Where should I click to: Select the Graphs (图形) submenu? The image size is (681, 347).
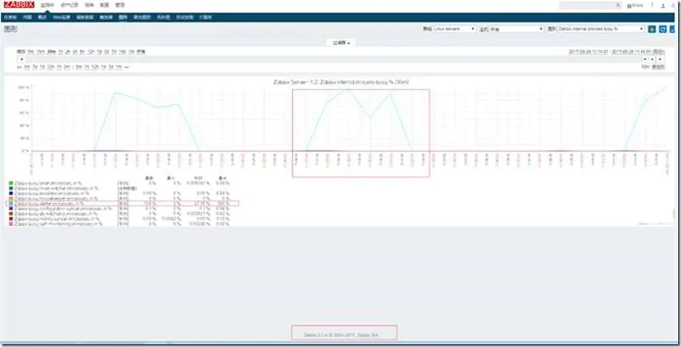[x=123, y=18]
